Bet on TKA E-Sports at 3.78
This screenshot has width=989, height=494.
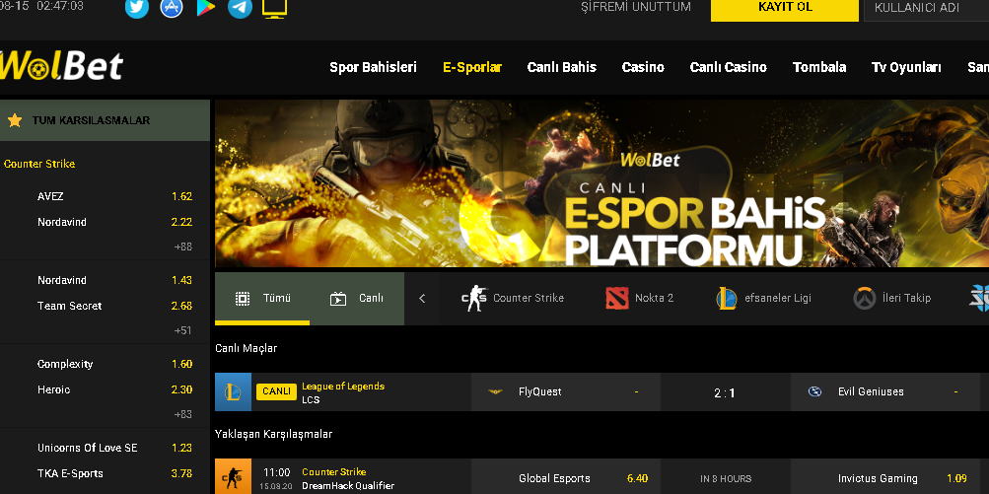(x=182, y=474)
